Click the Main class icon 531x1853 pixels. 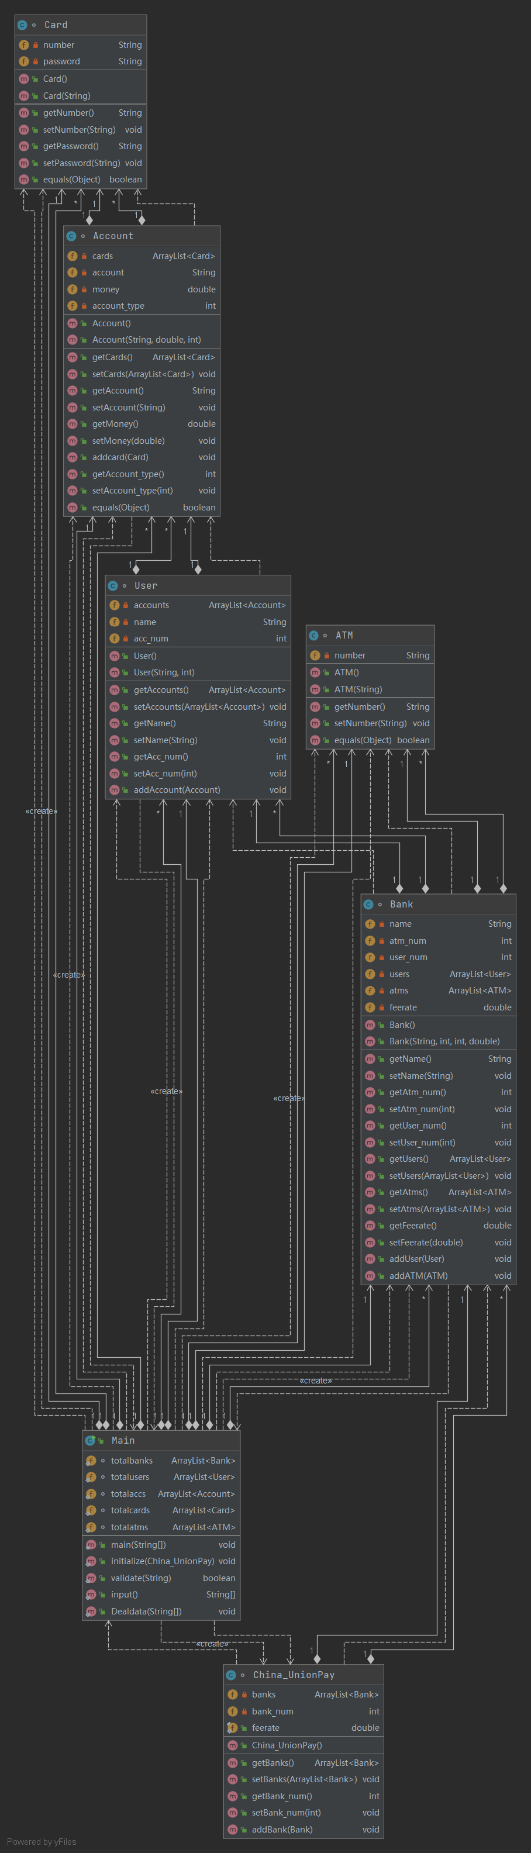pos(90,1440)
